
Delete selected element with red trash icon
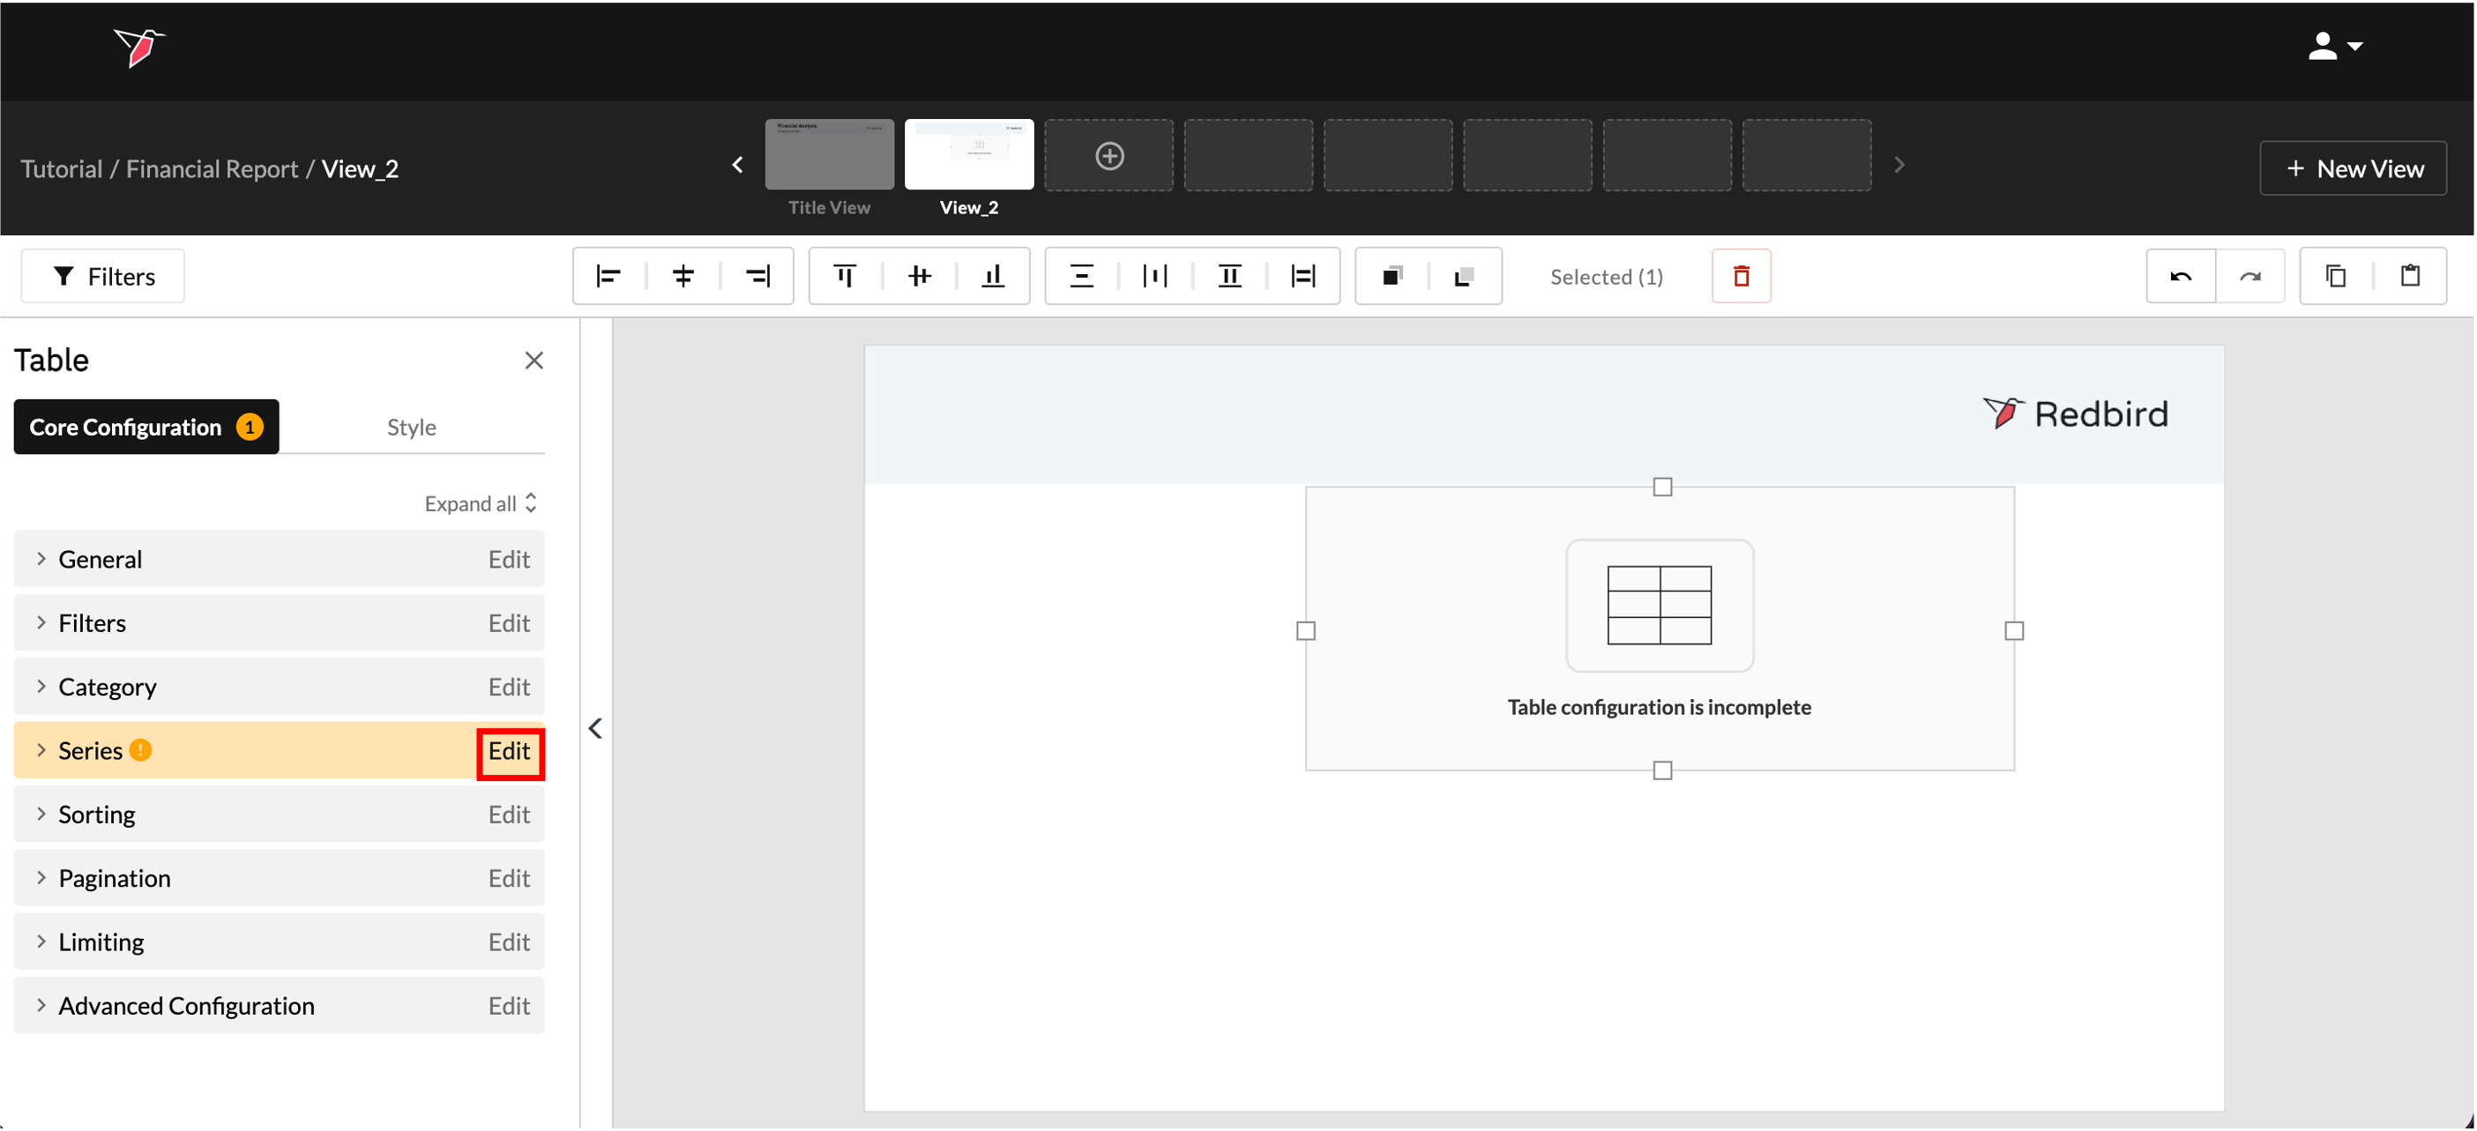[x=1741, y=277]
